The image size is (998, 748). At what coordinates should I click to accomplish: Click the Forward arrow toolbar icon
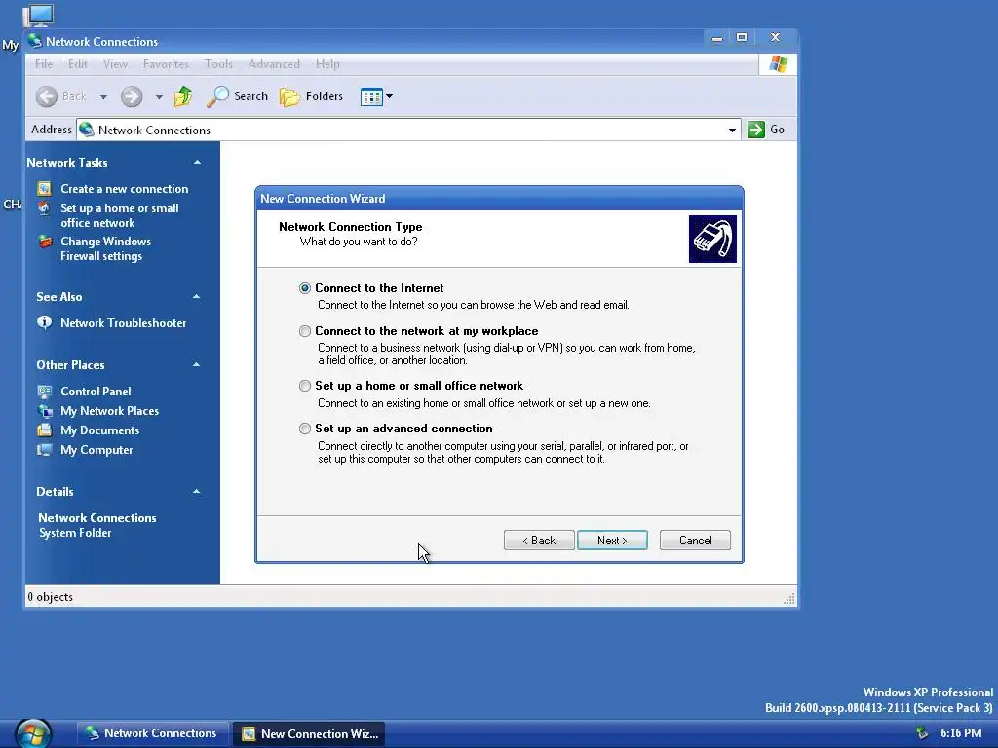[132, 96]
